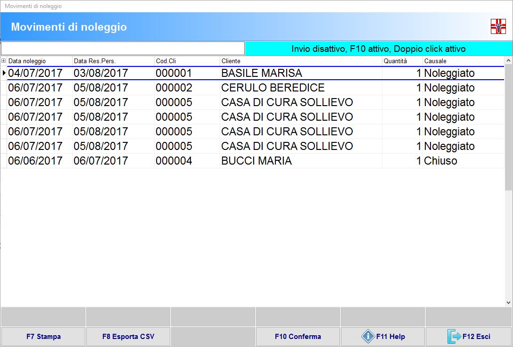513x347 pixels.
Task: Sort by Data noleggio column header
Action: click(40, 61)
